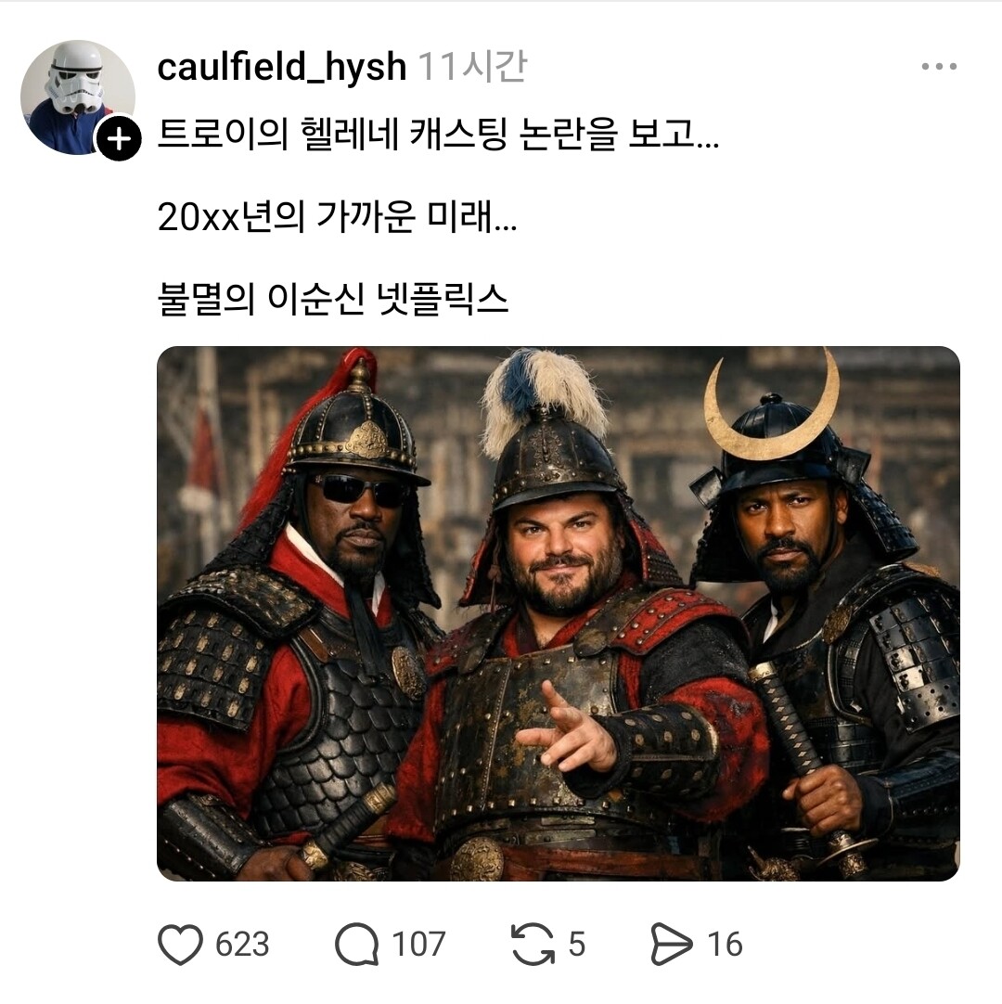This screenshot has height=1004, width=1002.
Task: Select the text line starting with 트로이의 헬레네
Action: click(x=438, y=135)
